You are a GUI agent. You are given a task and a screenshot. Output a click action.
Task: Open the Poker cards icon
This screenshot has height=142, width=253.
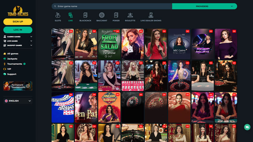point(116,15)
